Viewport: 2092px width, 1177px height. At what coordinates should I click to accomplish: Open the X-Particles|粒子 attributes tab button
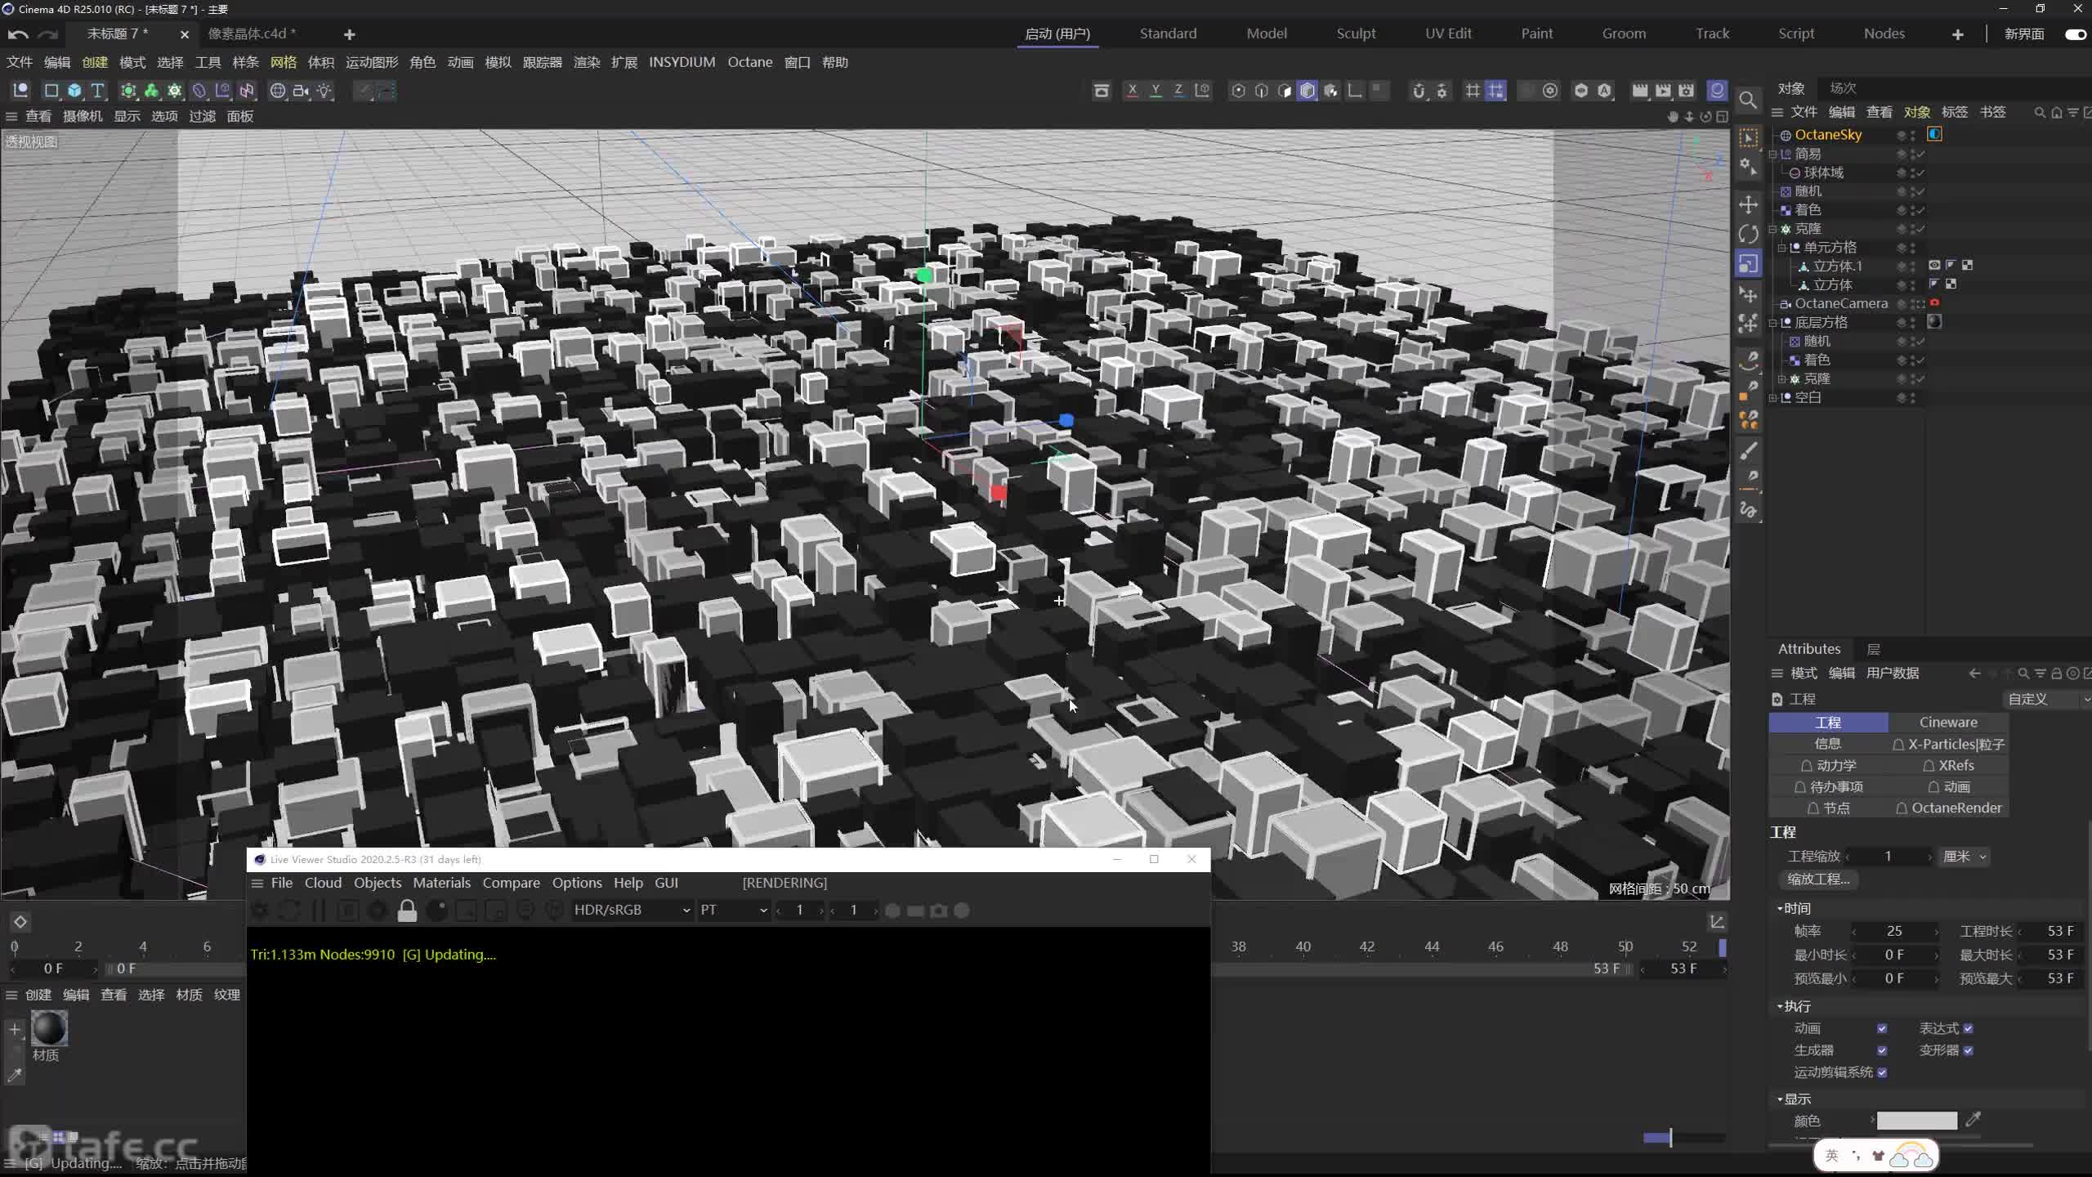point(1948,745)
